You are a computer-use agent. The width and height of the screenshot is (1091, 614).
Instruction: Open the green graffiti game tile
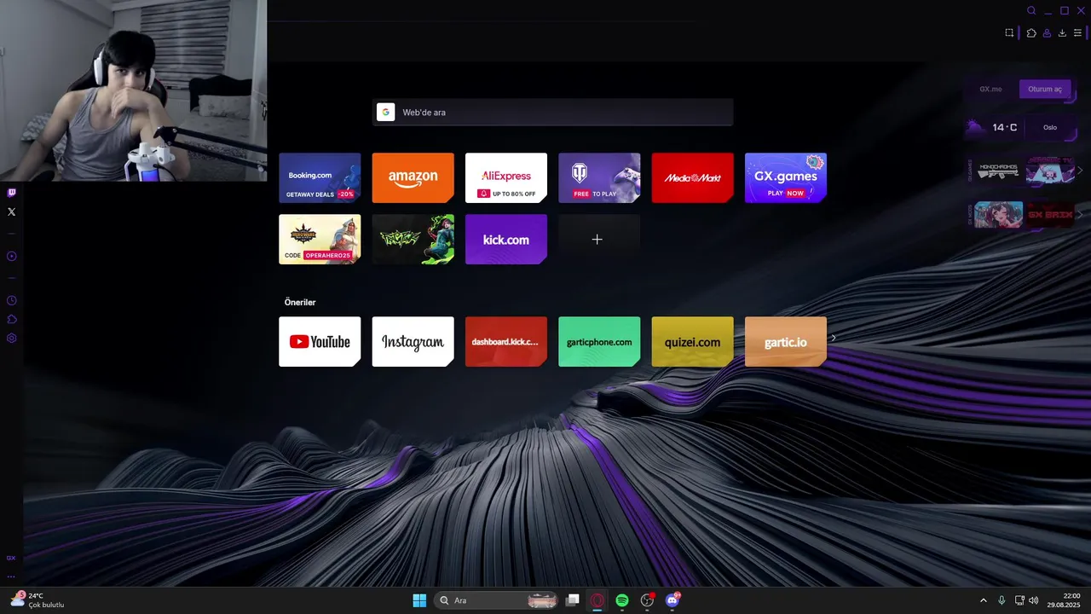pos(413,239)
